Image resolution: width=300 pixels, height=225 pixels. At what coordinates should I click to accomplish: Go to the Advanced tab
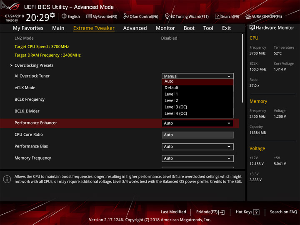pyautogui.click(x=135, y=28)
